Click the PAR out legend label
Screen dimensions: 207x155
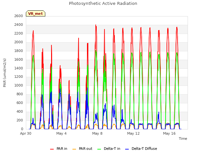[85, 149]
